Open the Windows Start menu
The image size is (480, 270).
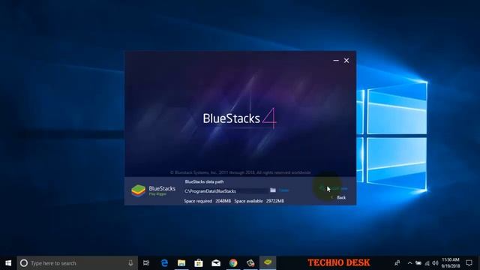(8, 263)
